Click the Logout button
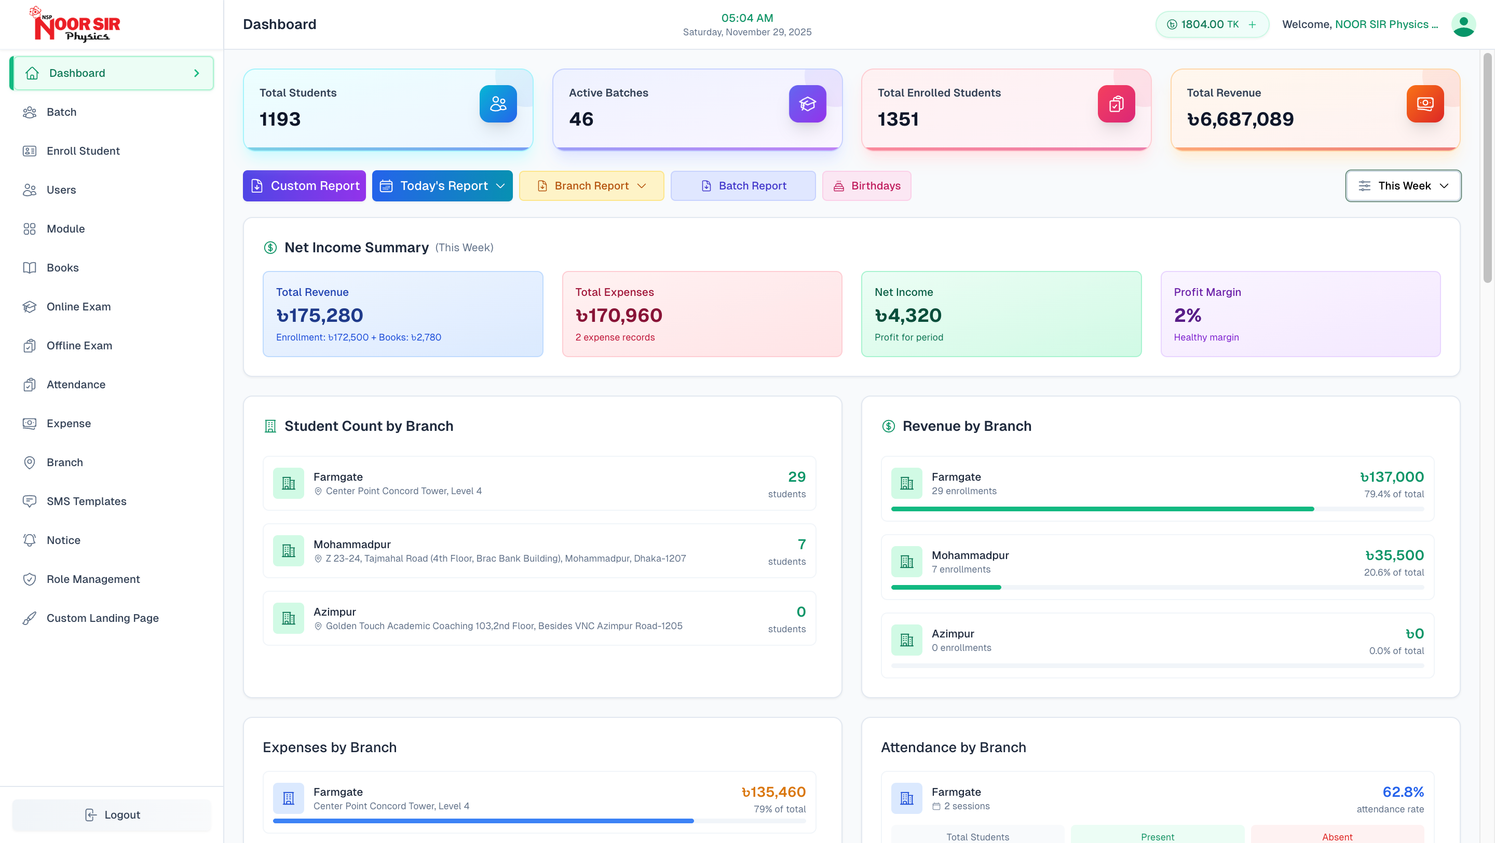 (x=112, y=814)
